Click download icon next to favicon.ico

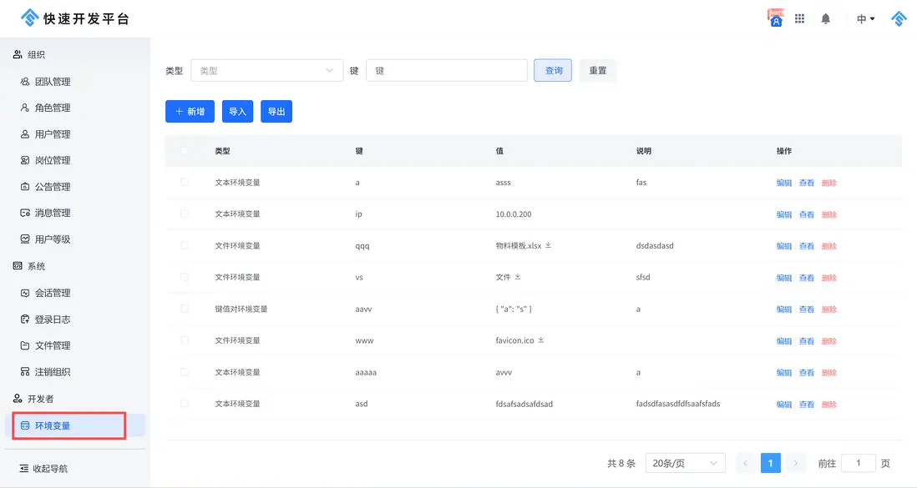541,340
